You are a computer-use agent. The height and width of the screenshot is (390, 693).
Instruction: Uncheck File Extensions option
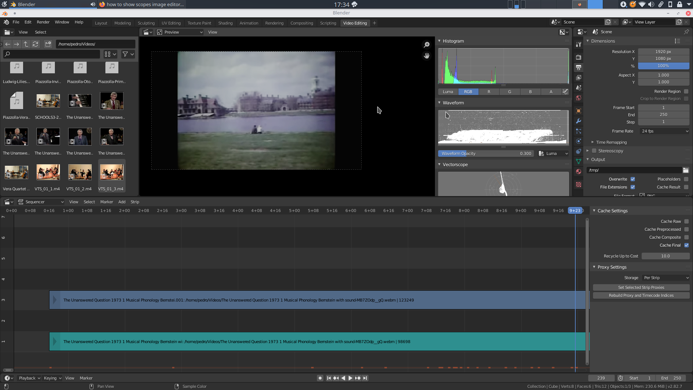coord(633,187)
